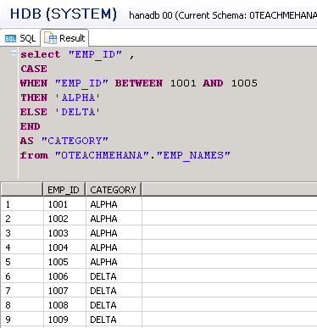Click the END keyword in editor
This screenshot has width=317, height=328.
pos(31,126)
